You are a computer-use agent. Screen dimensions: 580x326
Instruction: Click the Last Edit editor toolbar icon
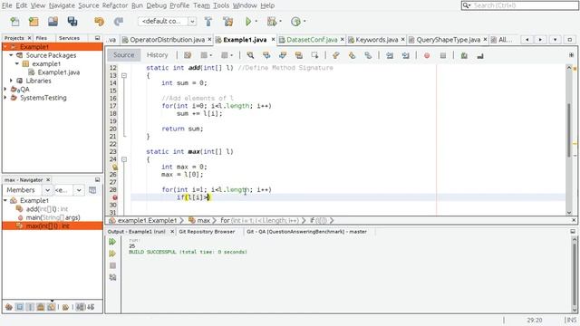pyautogui.click(x=188, y=55)
